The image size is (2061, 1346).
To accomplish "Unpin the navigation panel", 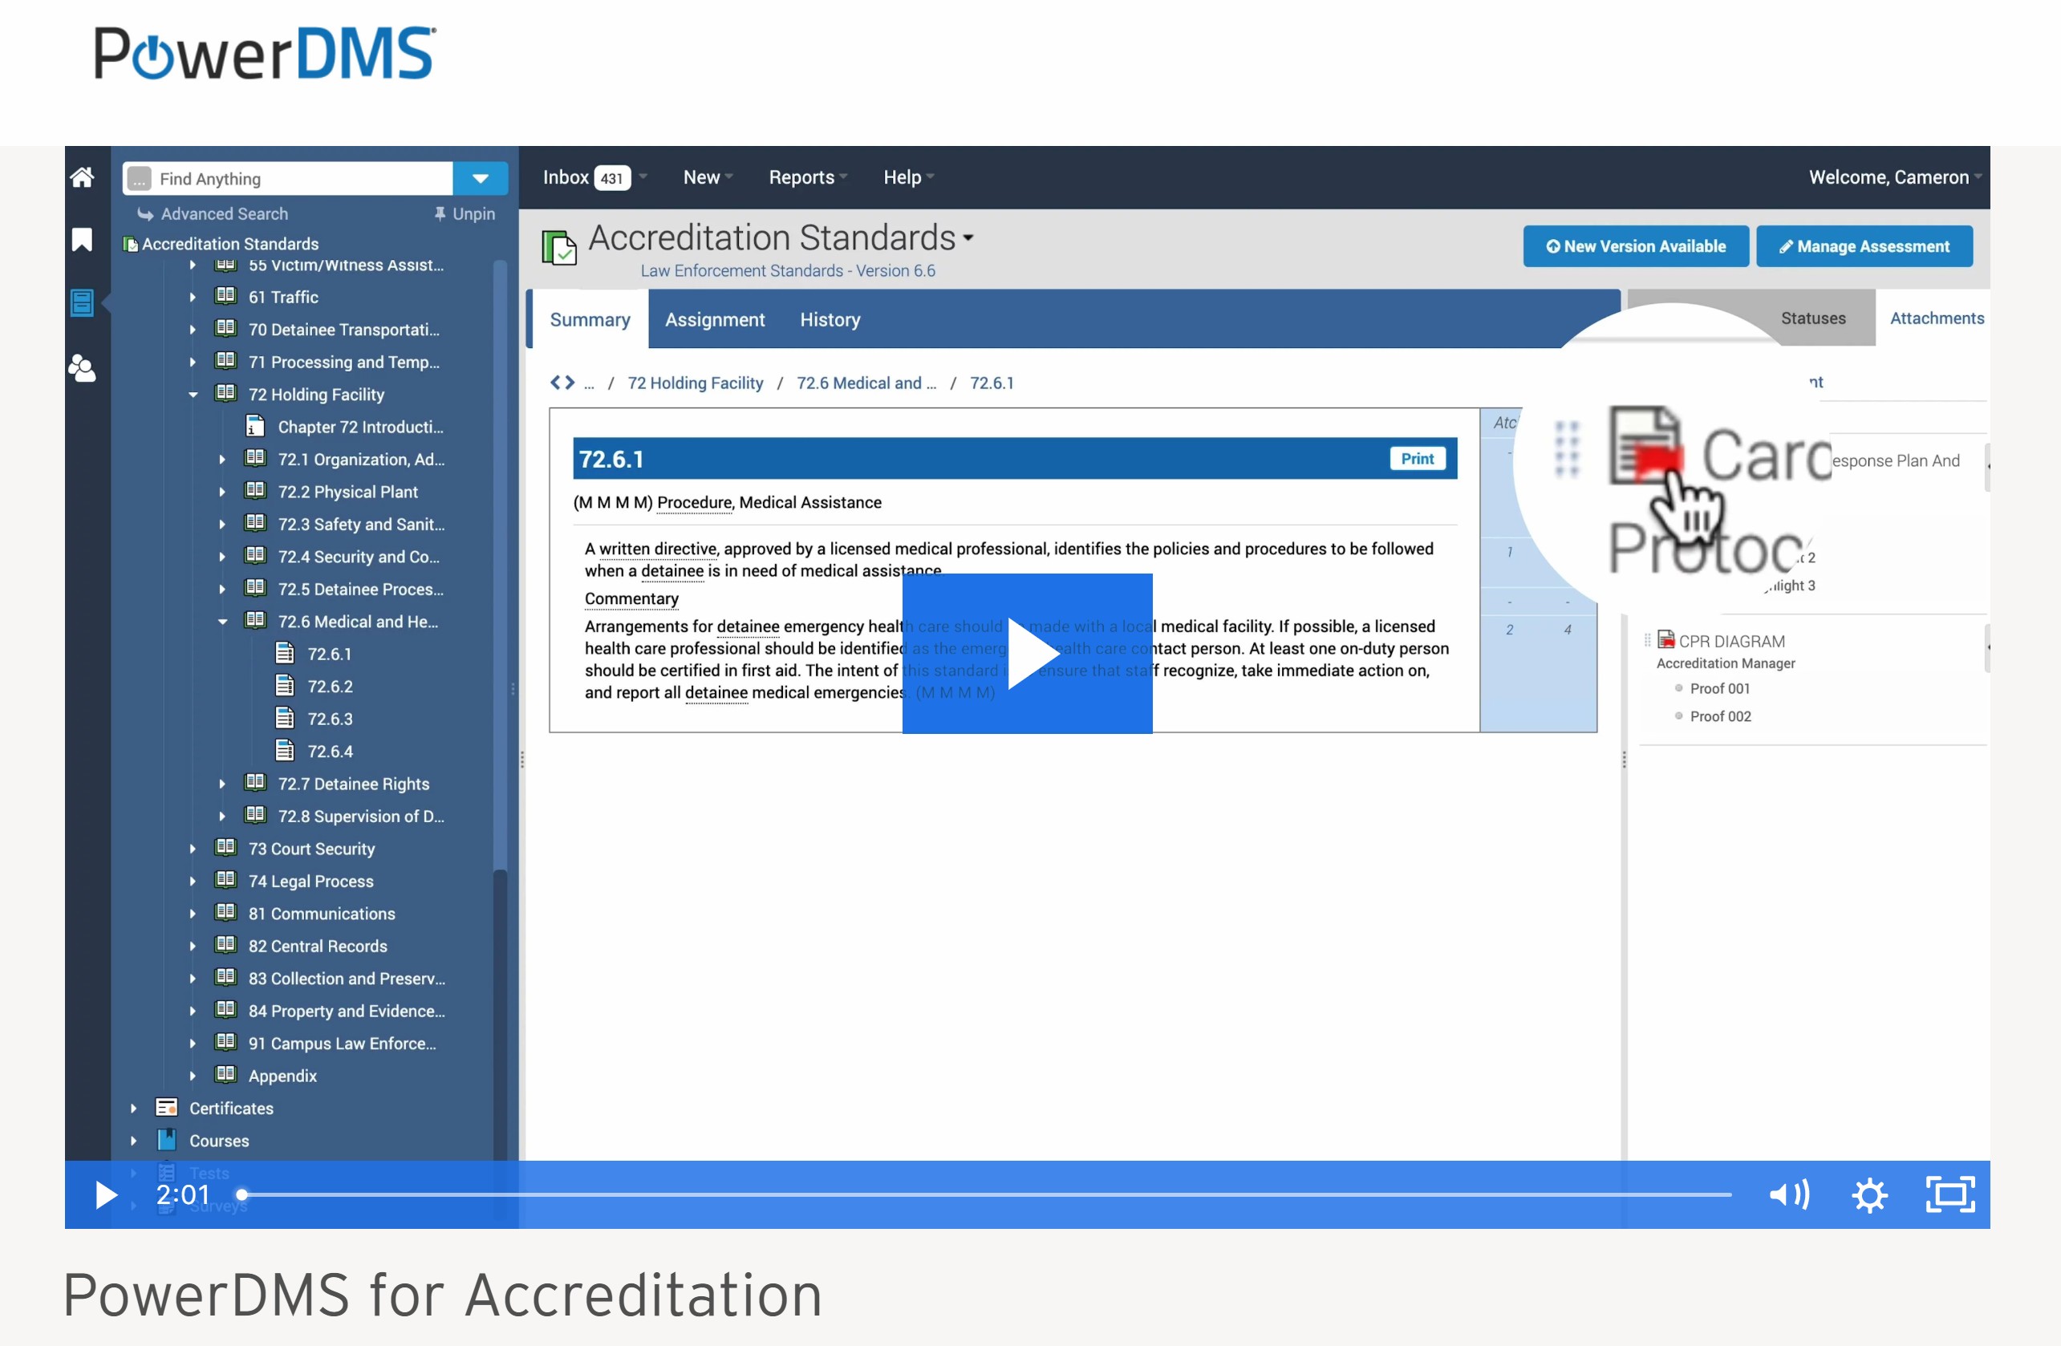I will point(465,214).
